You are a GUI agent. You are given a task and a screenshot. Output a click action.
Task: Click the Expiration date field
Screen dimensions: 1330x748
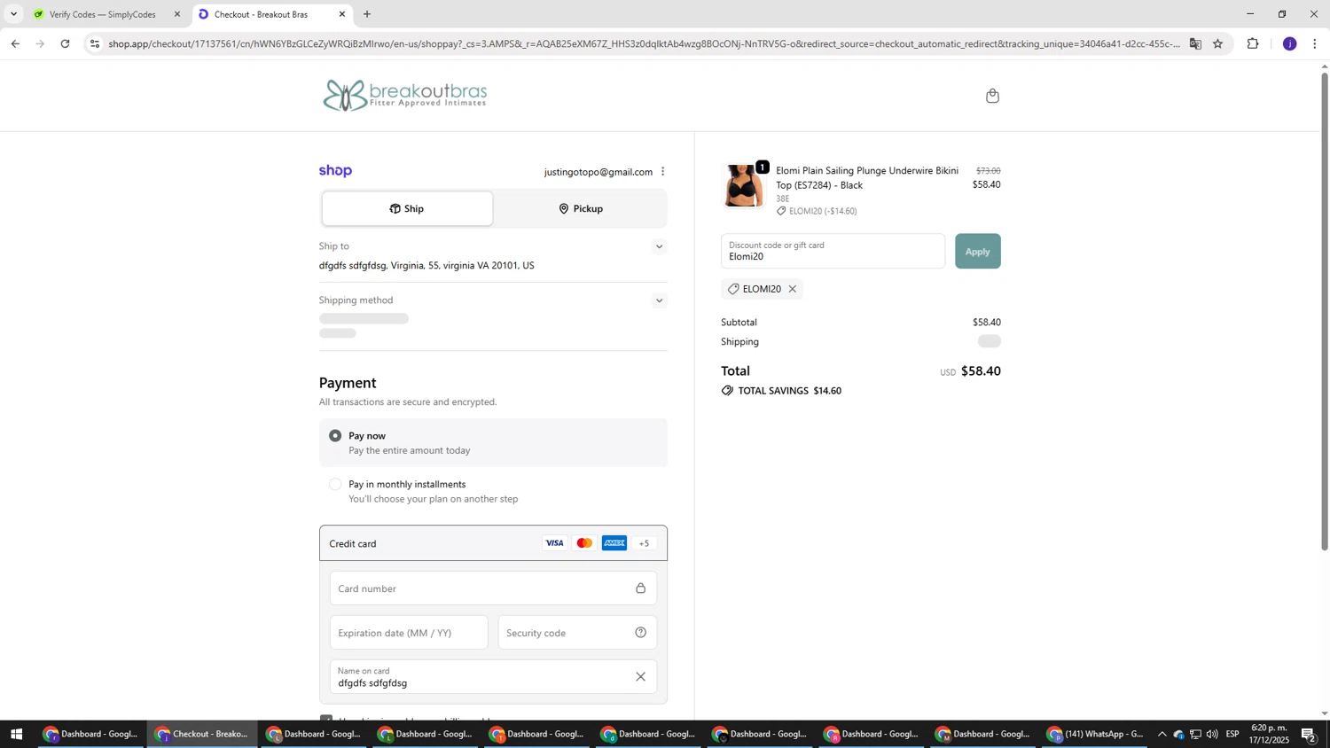pyautogui.click(x=409, y=633)
